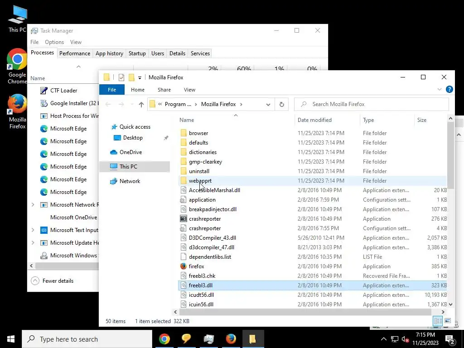The image size is (464, 348).
Task: Open Explorer Help via the question mark icon
Action: click(449, 89)
